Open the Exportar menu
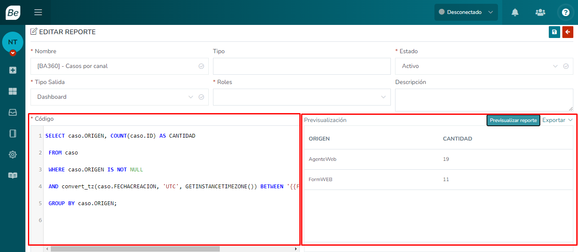 (557, 120)
